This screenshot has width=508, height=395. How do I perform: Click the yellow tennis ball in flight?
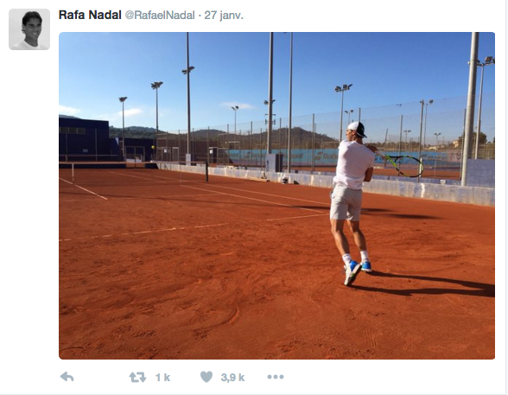click(153, 147)
